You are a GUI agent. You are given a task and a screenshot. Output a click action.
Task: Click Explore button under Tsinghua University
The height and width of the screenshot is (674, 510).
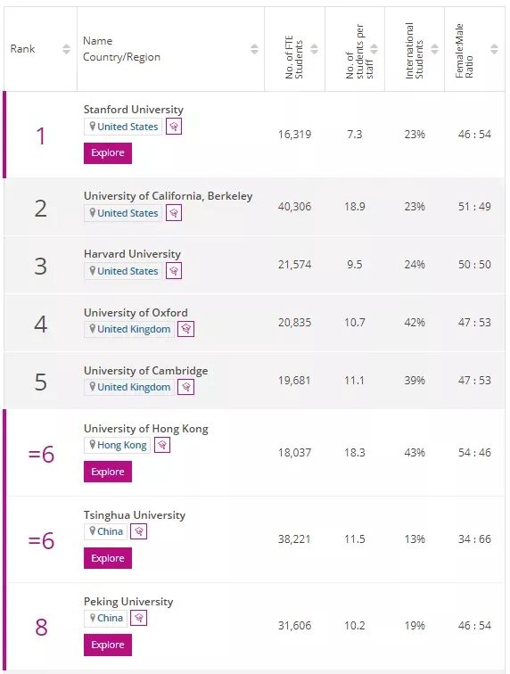point(108,558)
